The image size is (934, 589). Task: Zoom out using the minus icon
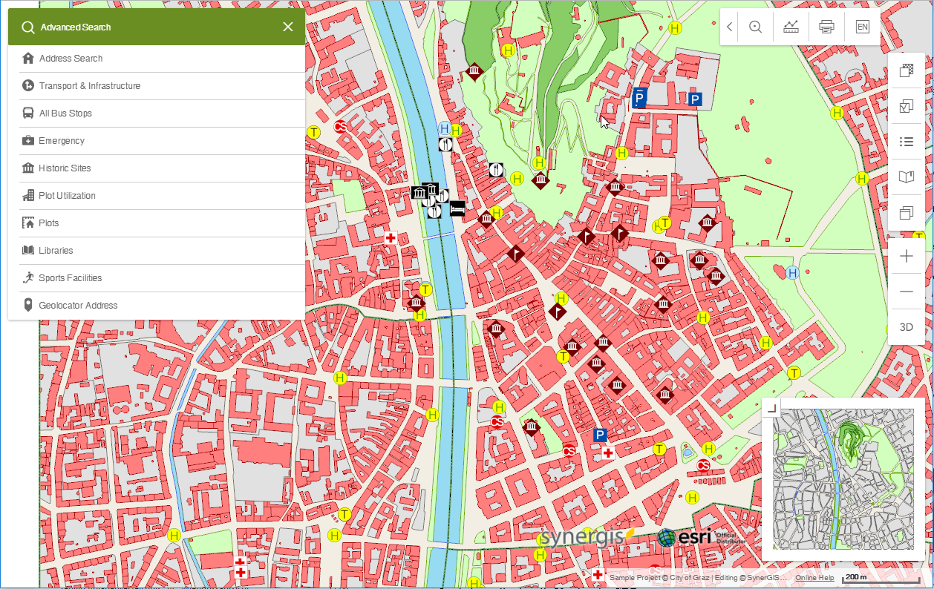click(906, 292)
